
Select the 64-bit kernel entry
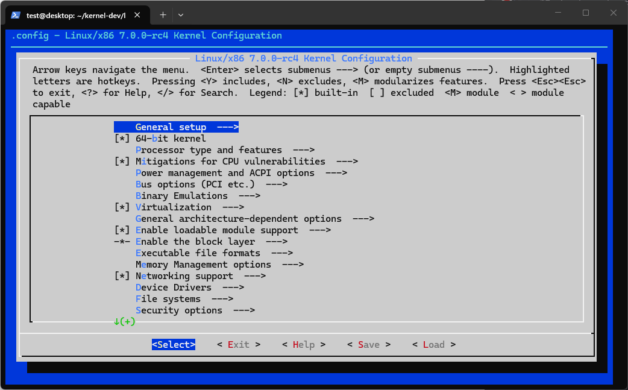click(x=171, y=139)
